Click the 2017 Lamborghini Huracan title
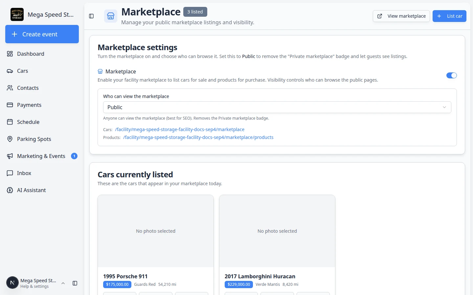This screenshot has width=473, height=295. click(260, 276)
